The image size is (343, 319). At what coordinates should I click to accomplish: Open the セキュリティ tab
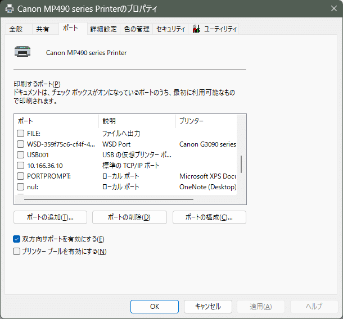(170, 29)
